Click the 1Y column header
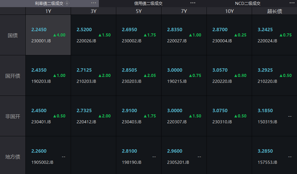The width and height of the screenshot is (297, 174). coord(48,11)
